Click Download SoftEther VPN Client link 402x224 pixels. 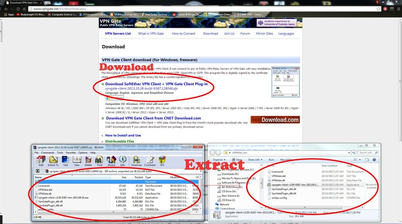pyautogui.click(x=156, y=84)
